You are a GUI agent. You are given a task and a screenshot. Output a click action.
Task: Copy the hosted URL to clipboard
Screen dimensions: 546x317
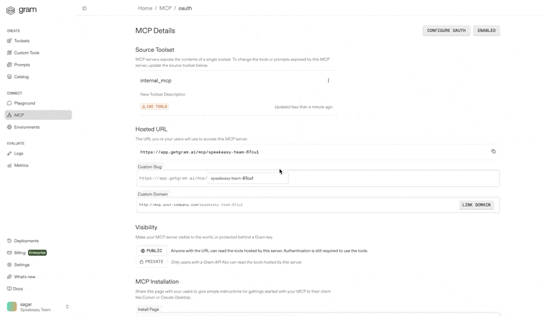(493, 151)
